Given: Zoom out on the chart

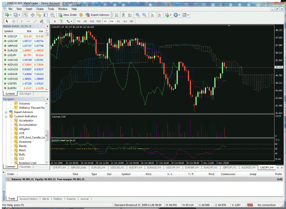Looking at the screenshot, I should (144, 15).
